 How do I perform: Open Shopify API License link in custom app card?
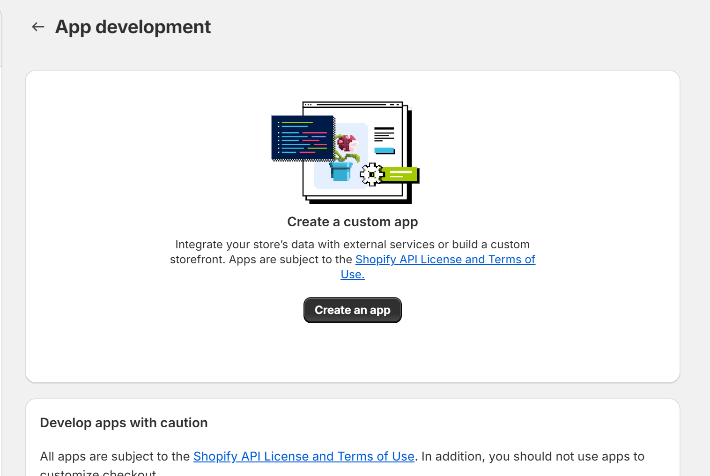(445, 260)
